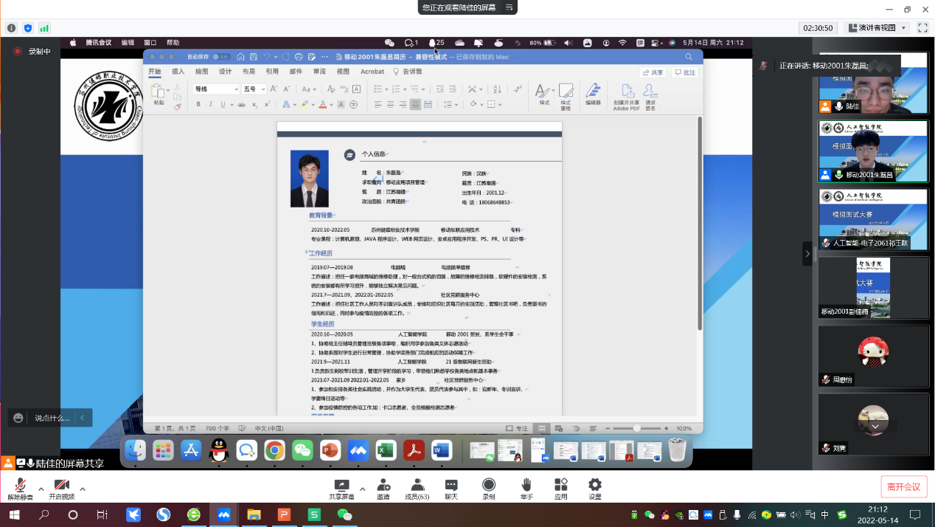Viewport: 935px width, 527px height.
Task: Turn on camera with 开启视频
Action: pos(62,487)
